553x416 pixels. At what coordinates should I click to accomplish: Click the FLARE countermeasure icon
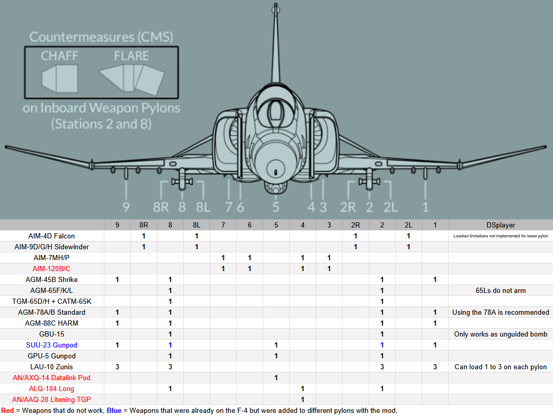132,79
